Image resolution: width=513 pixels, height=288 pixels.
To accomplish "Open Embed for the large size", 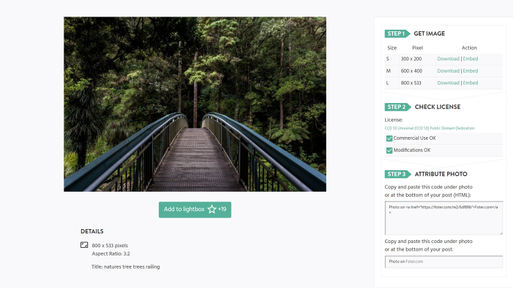I will pos(470,83).
